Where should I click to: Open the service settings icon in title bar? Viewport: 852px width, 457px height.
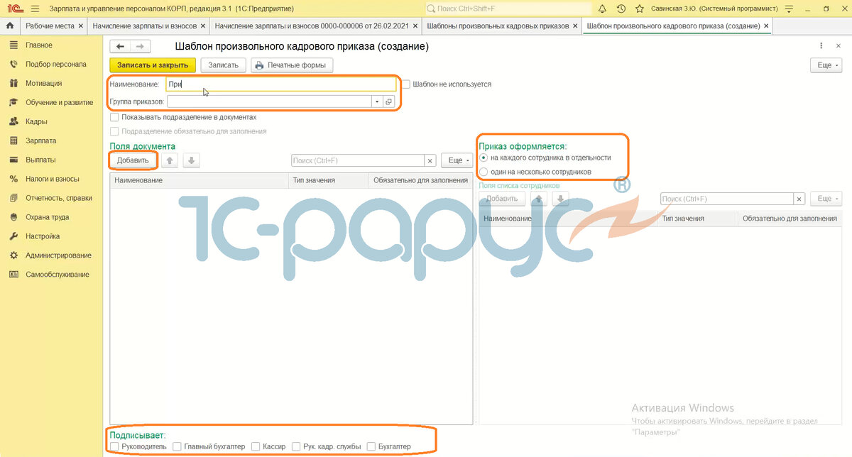tap(788, 9)
